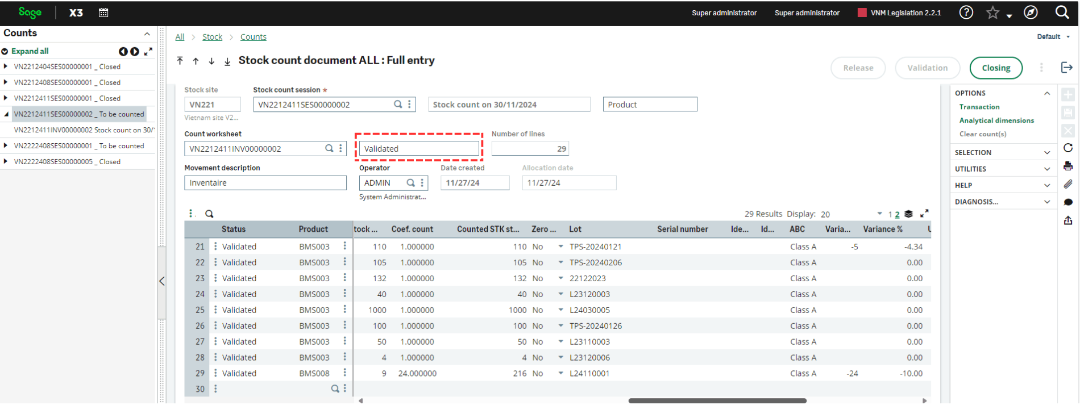Expand the SELECTION section
The height and width of the screenshot is (409, 1080).
click(x=1047, y=152)
